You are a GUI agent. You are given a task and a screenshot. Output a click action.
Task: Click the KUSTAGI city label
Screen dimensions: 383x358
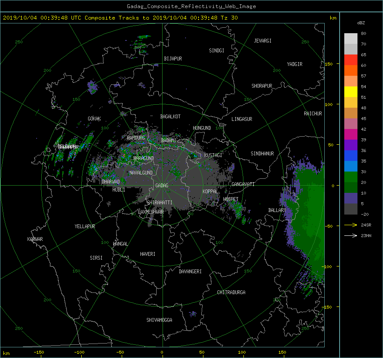[213, 155]
